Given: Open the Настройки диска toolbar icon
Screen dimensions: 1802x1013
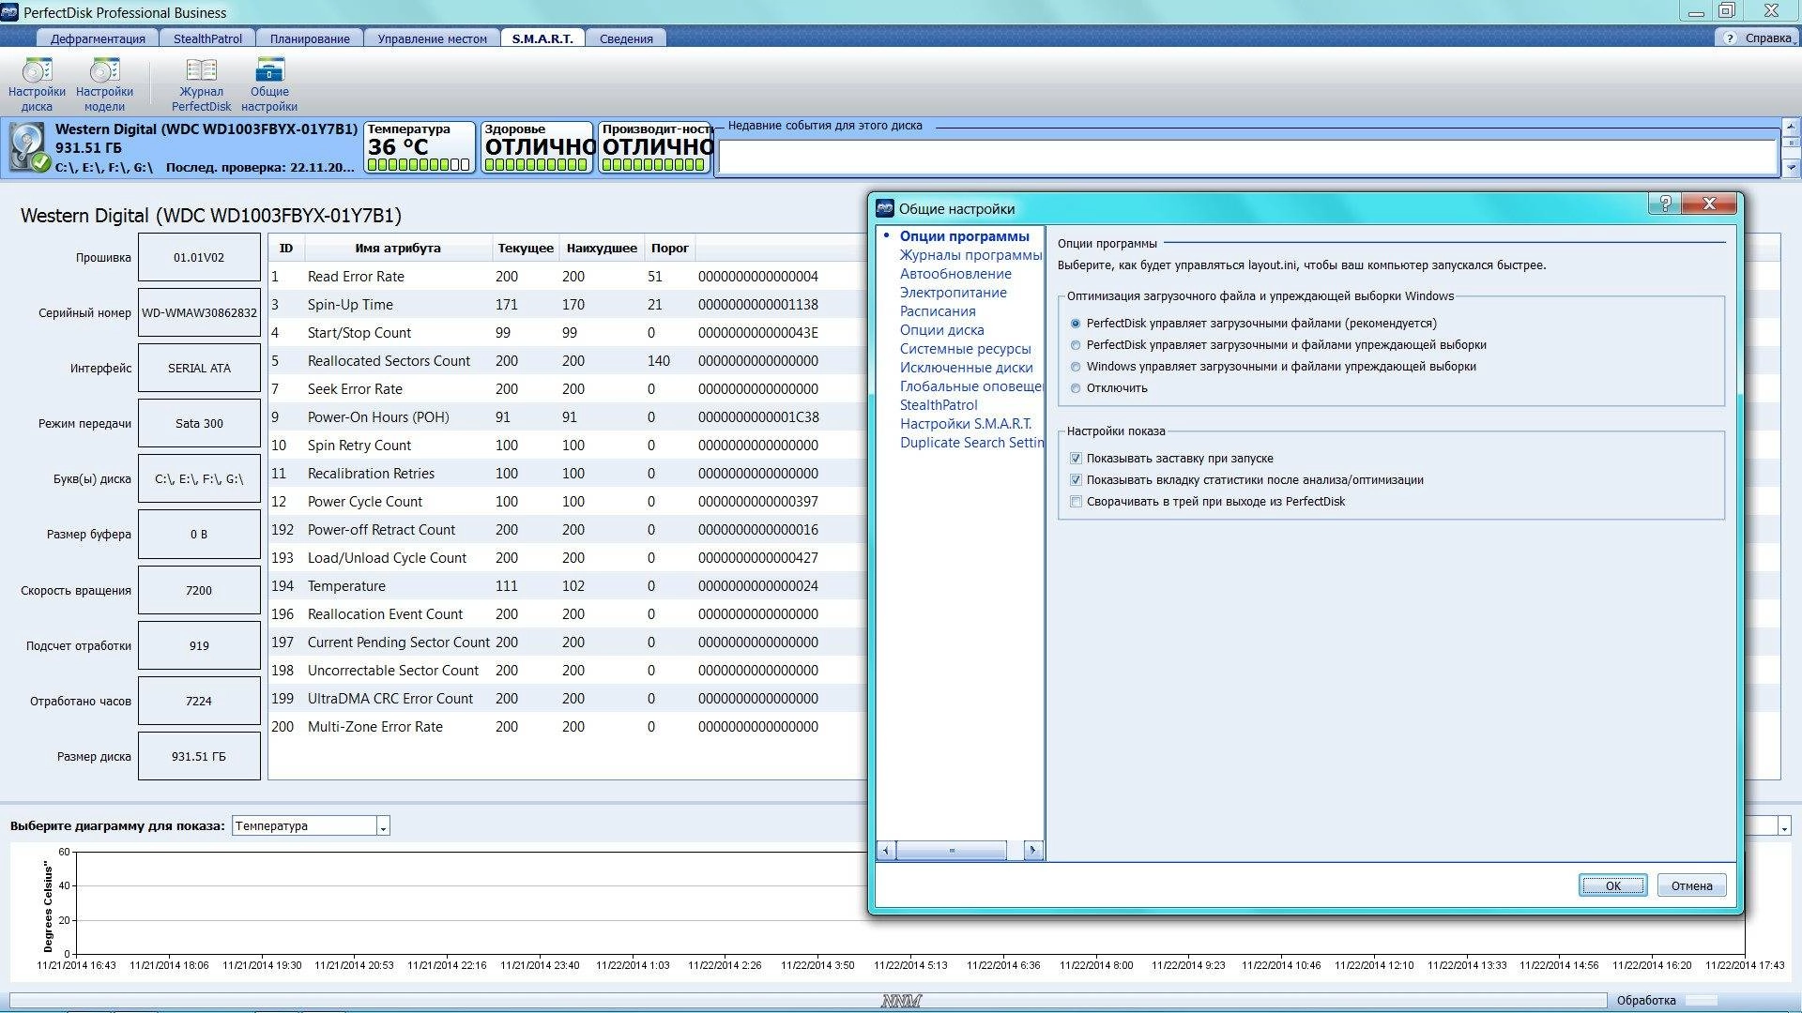Looking at the screenshot, I should click(37, 84).
